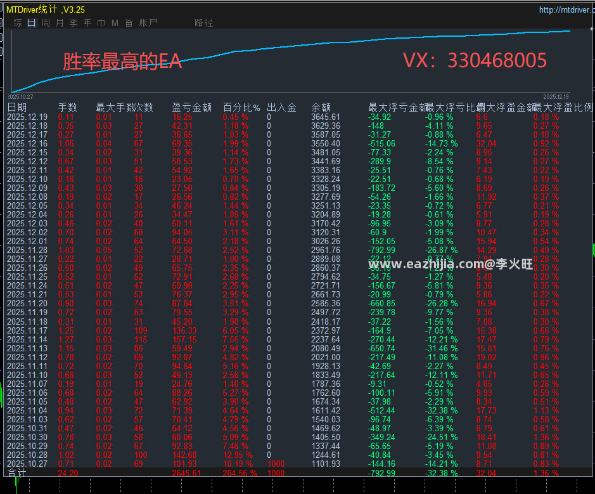Screen dimensions: 595x494
Task: Click balance 2021.00 in 2025.11.12 row
Action: click(x=326, y=357)
